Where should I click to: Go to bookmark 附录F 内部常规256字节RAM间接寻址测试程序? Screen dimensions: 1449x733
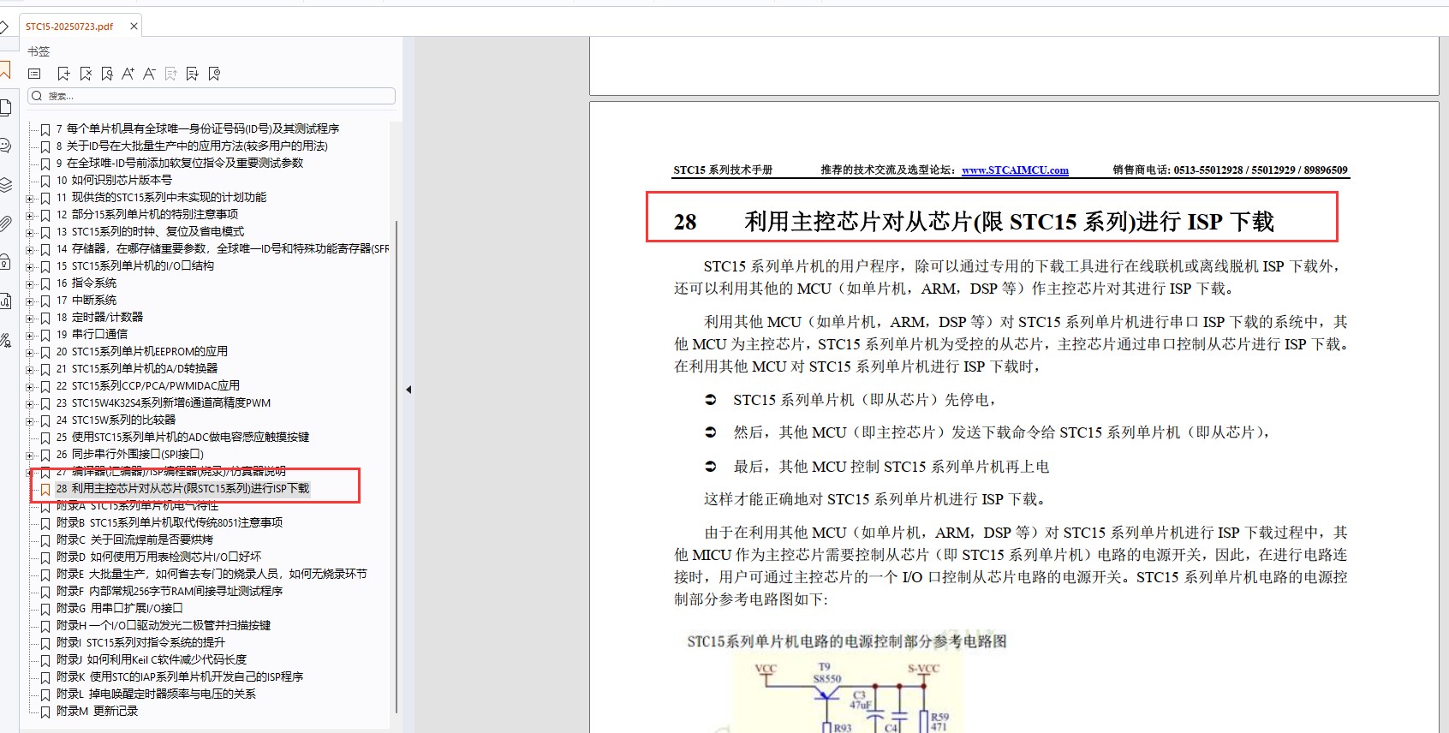pos(170,591)
